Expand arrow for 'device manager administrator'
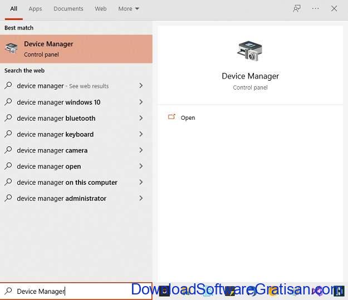This screenshot has height=300, width=348. click(x=141, y=198)
